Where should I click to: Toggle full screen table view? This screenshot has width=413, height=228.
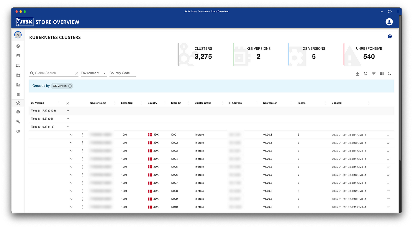pos(390,73)
